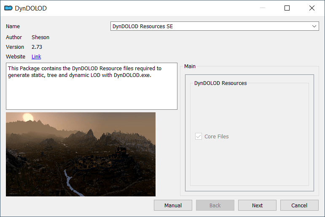Click the Author field label

click(x=14, y=37)
